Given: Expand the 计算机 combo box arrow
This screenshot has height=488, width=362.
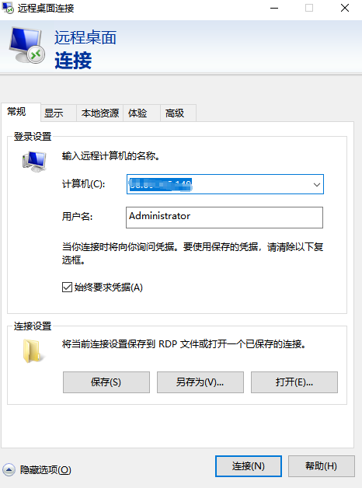Looking at the screenshot, I should [317, 185].
